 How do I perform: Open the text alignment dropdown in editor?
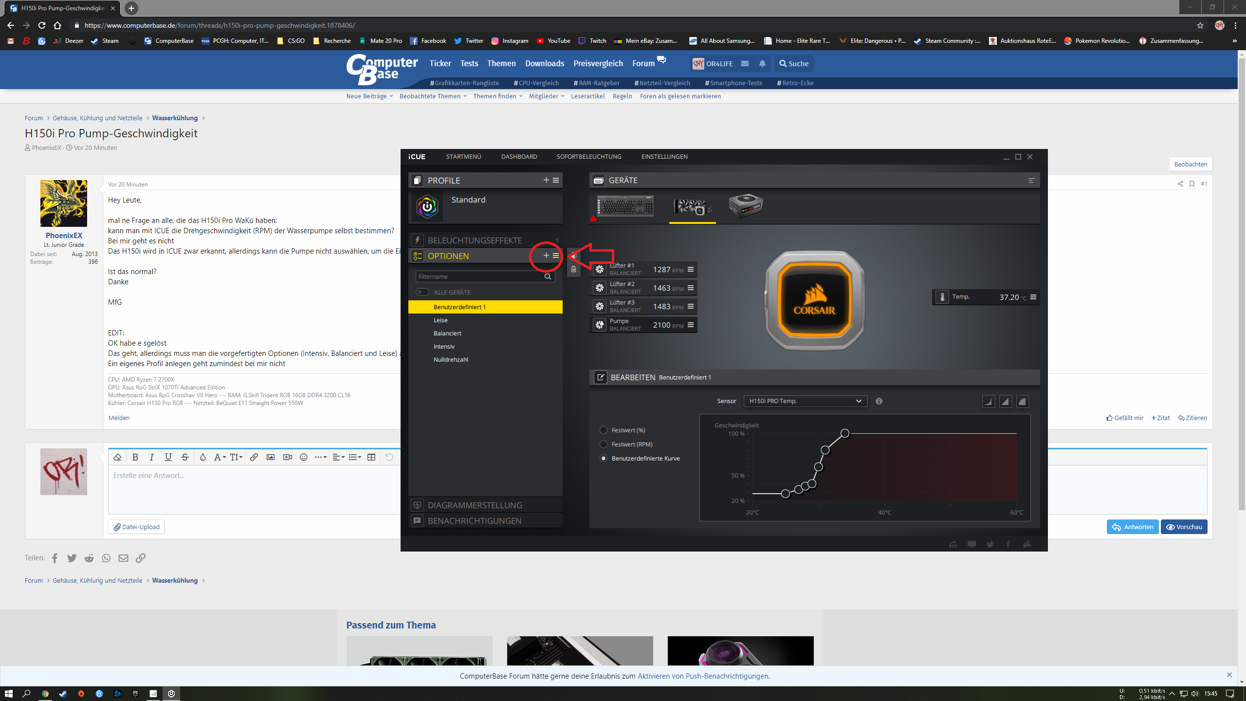pos(338,457)
